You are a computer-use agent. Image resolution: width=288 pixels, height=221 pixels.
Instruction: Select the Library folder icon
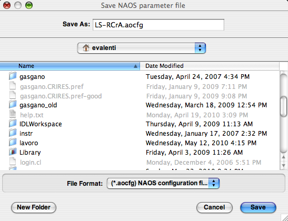click(x=13, y=152)
